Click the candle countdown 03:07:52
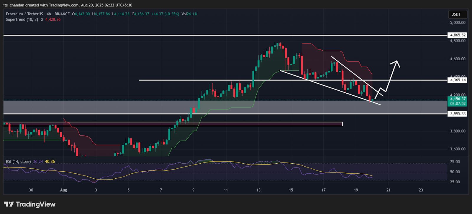The height and width of the screenshot is (214, 472). tap(458, 104)
